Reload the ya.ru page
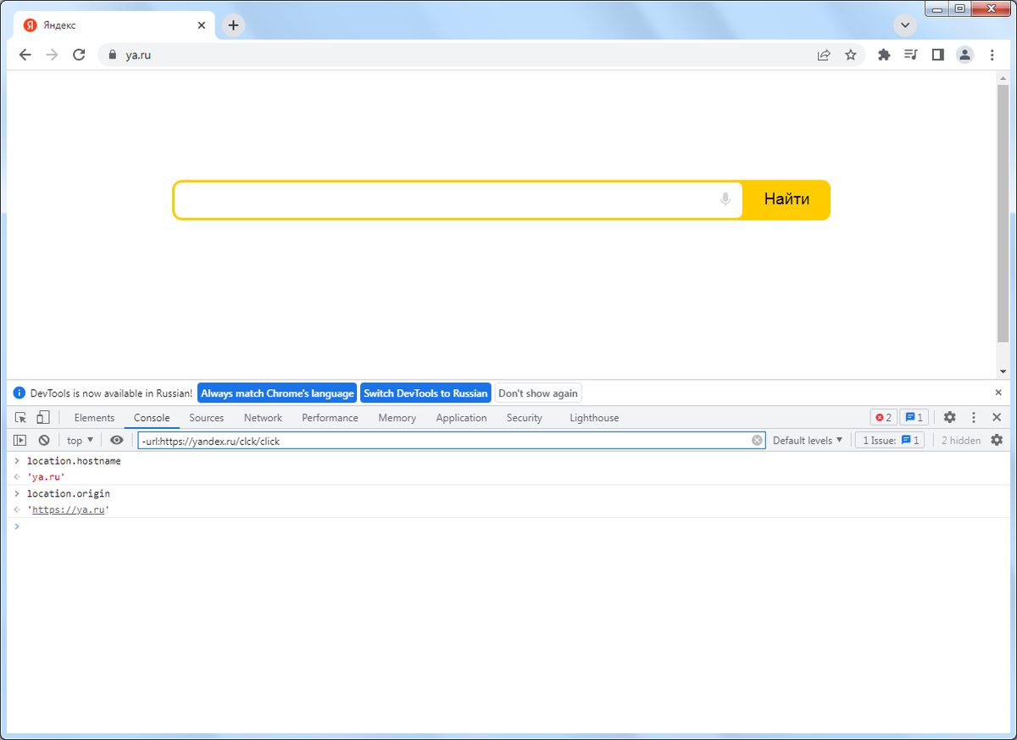Image resolution: width=1017 pixels, height=740 pixels. click(79, 54)
